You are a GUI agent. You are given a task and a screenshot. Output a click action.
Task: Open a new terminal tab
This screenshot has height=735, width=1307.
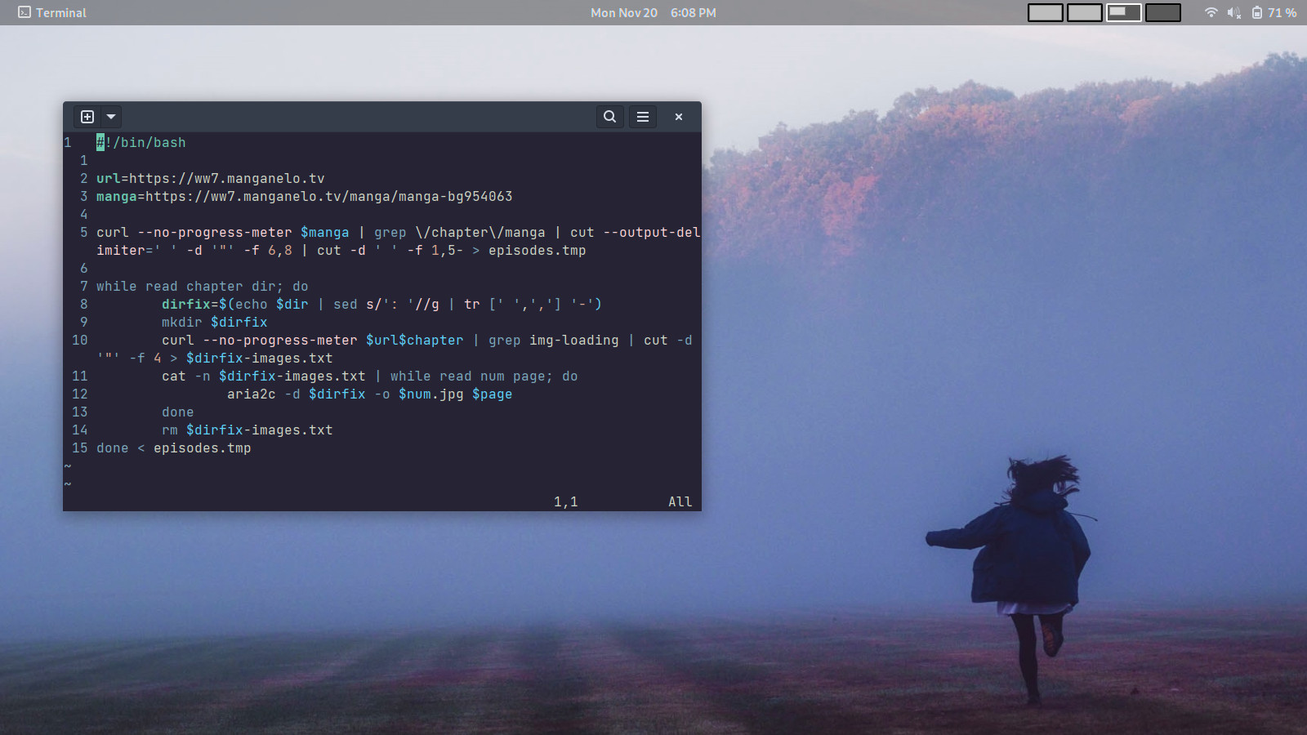87,117
